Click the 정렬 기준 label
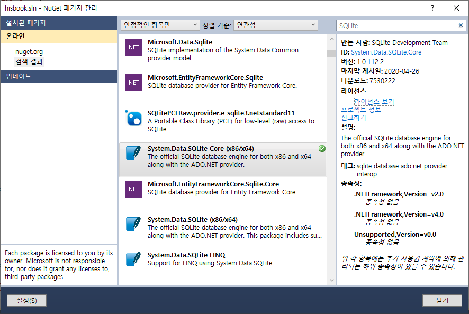 coord(217,25)
